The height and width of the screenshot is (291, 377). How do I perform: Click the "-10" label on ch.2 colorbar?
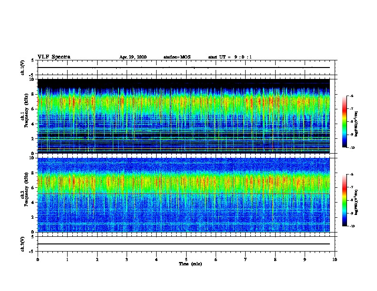click(351, 226)
